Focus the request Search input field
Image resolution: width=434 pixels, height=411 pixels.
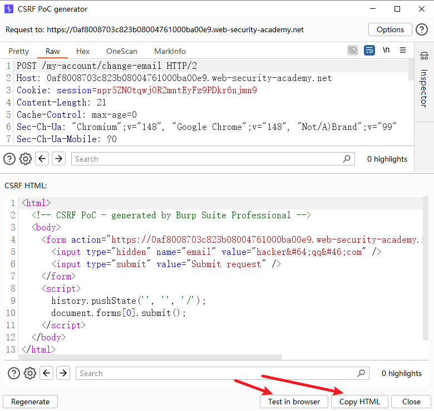pyautogui.click(x=213, y=159)
